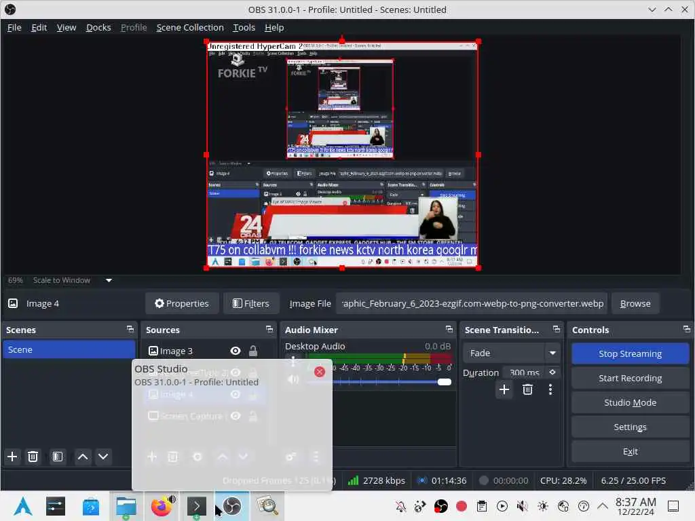
Task: Expand hidden system tray icons
Action: (603, 506)
